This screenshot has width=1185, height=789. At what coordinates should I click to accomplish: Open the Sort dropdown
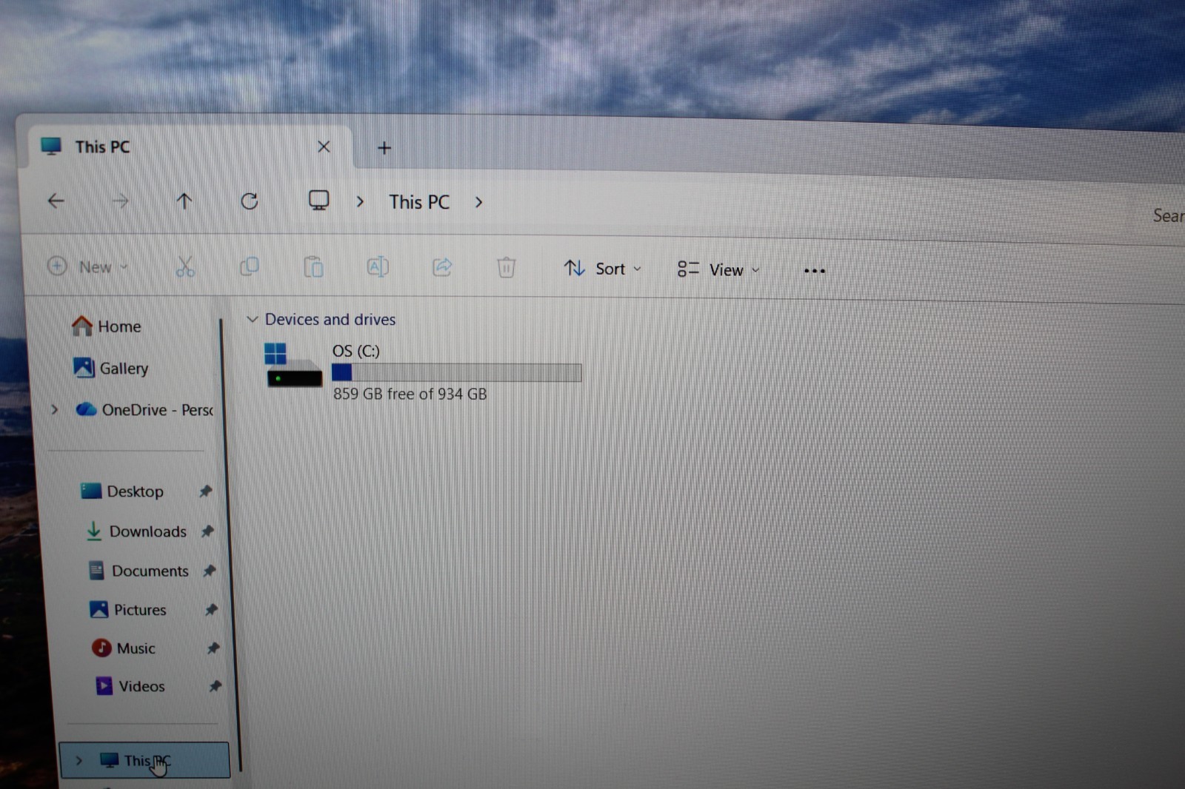coord(602,269)
